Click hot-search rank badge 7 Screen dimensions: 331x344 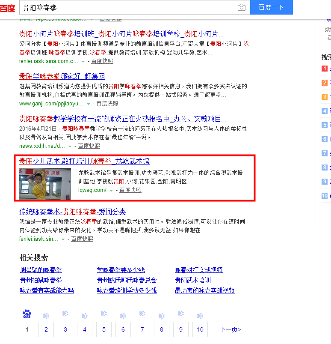point(325,153)
